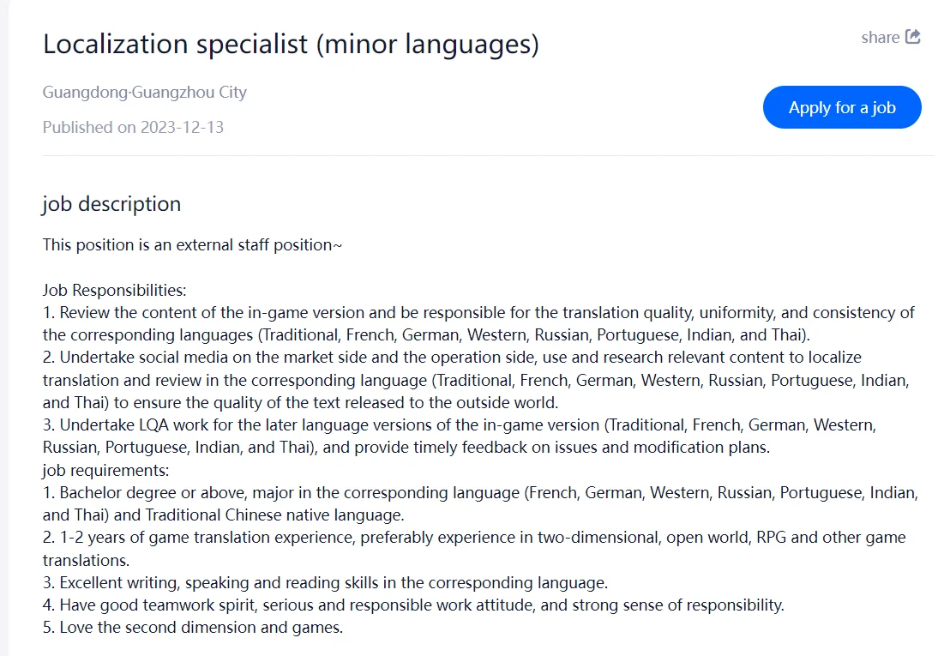
Task: Select the Localization specialist job title heading
Action: click(291, 45)
